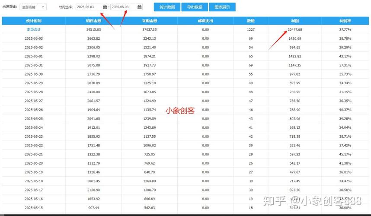Open calendar picker for end date 2025-06-03
371x216 pixels.
(140, 7)
